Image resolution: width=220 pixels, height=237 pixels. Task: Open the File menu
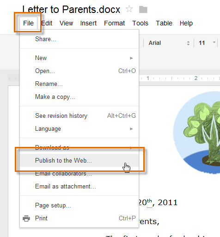28,23
